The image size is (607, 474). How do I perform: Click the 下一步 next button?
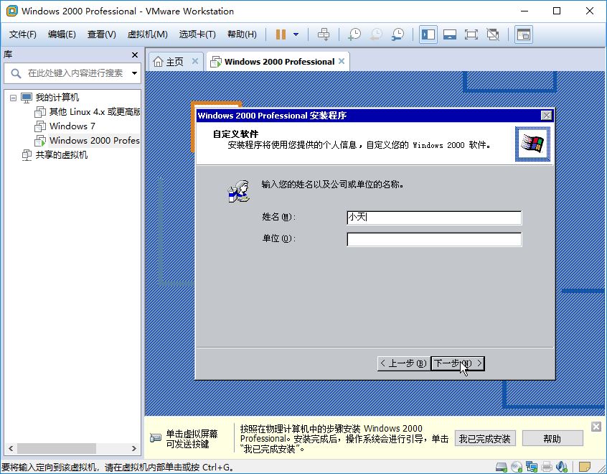click(x=458, y=363)
